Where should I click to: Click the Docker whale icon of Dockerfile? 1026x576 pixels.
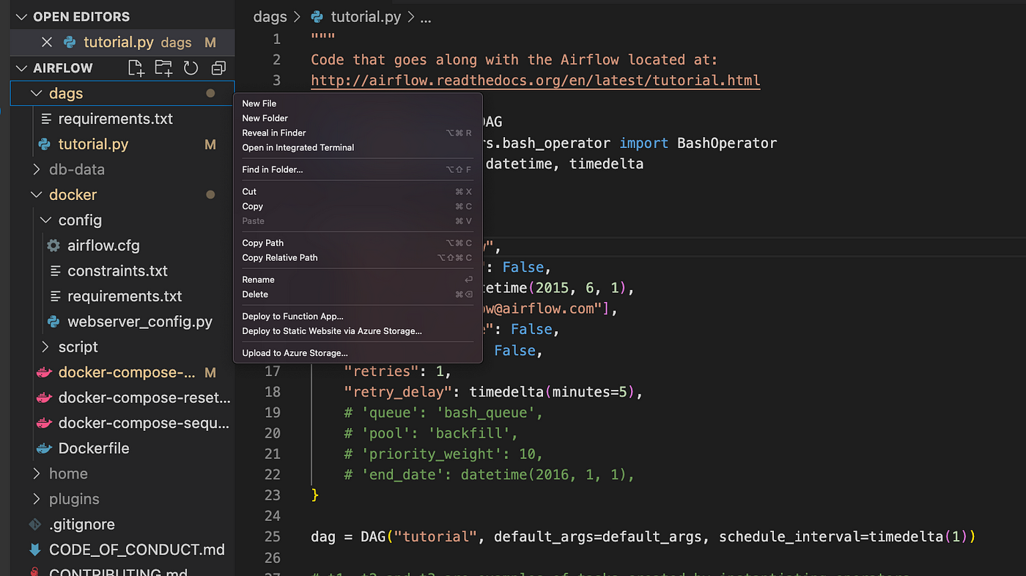click(44, 448)
